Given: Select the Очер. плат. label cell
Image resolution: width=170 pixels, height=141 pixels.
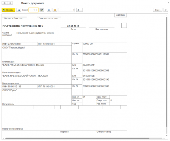Looking at the screenshot, I should tap(103, 101).
